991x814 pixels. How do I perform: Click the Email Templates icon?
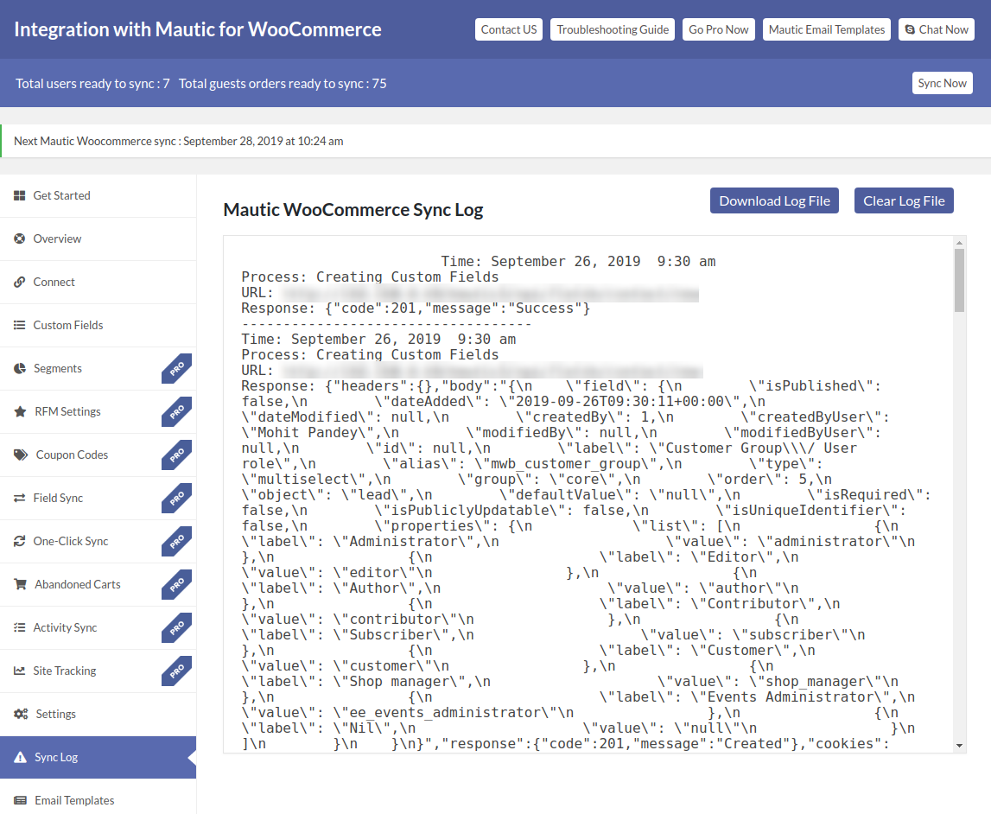(20, 801)
